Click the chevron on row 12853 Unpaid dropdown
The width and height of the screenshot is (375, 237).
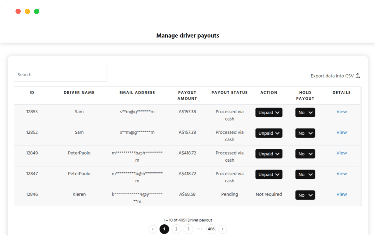pos(278,113)
